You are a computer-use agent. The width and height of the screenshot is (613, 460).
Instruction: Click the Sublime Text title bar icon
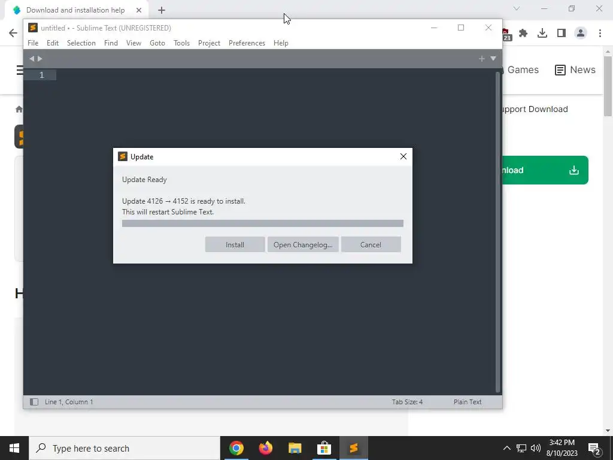point(33,28)
